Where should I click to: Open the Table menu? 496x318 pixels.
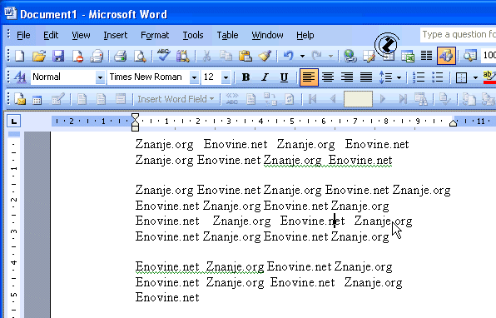[227, 35]
